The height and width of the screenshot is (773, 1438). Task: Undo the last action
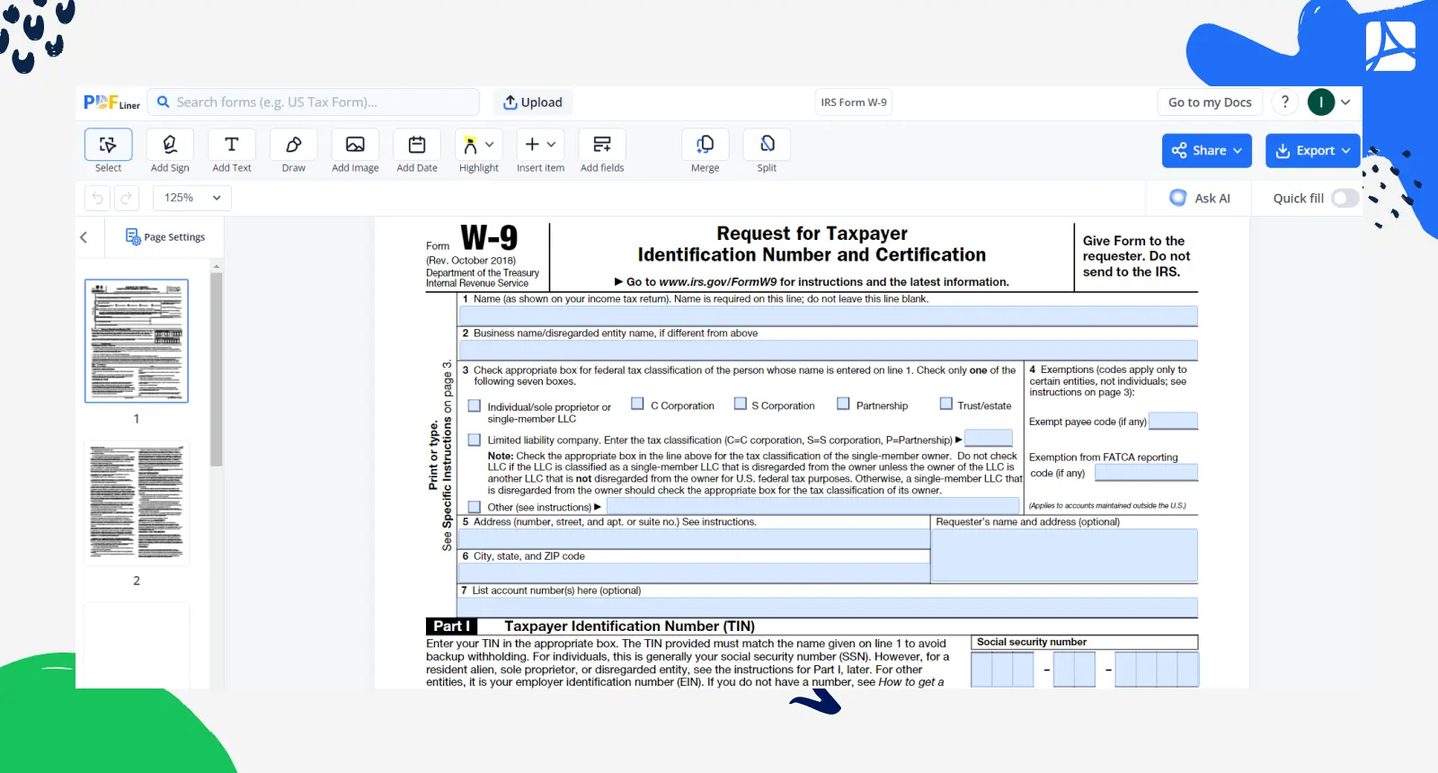pos(98,198)
